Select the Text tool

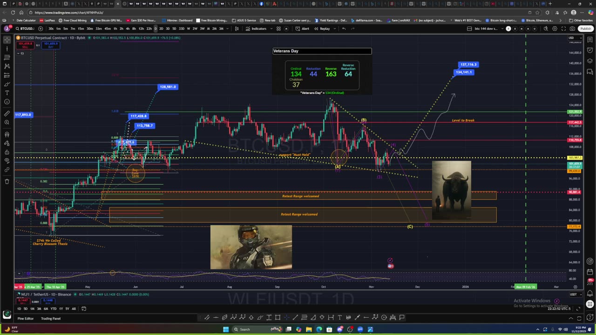(7, 93)
